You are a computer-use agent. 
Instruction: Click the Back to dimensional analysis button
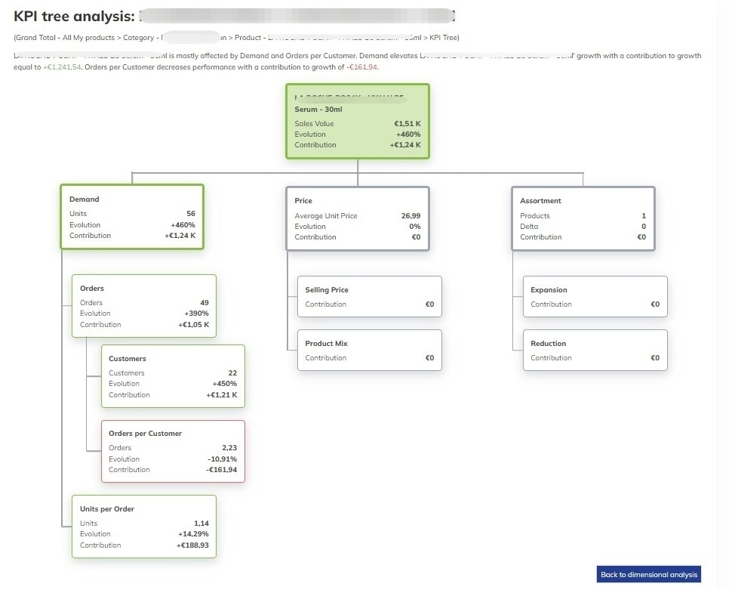tap(648, 574)
